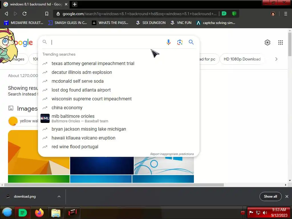Launch Firefox from taskbar
292x219 pixels.
(x=39, y=212)
